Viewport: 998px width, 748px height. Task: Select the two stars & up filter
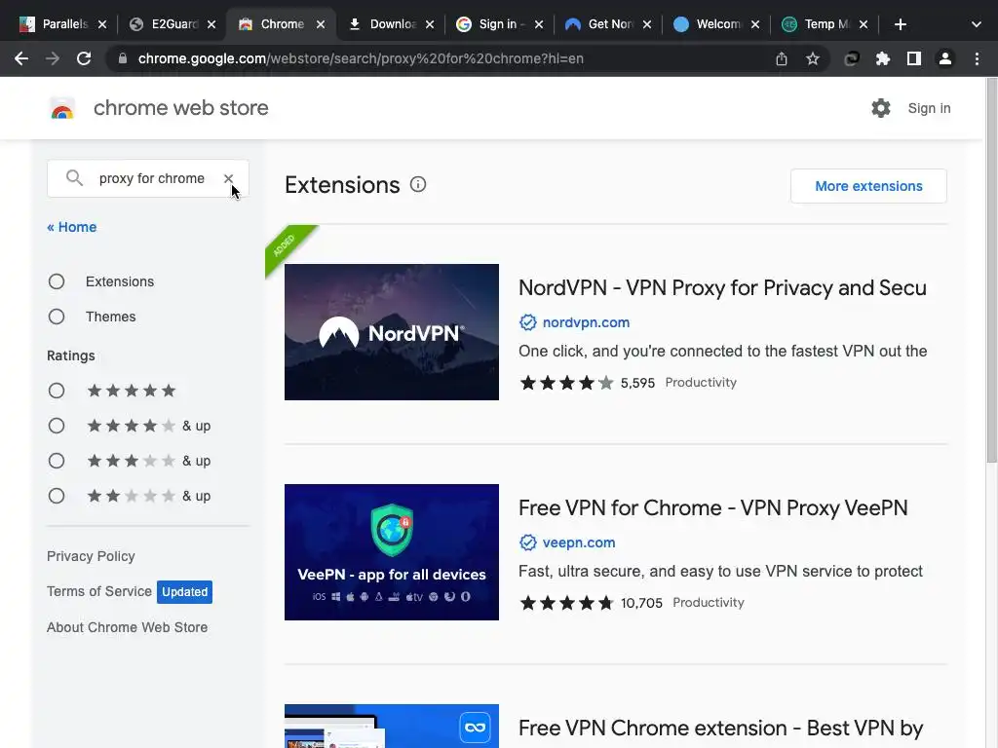click(57, 496)
